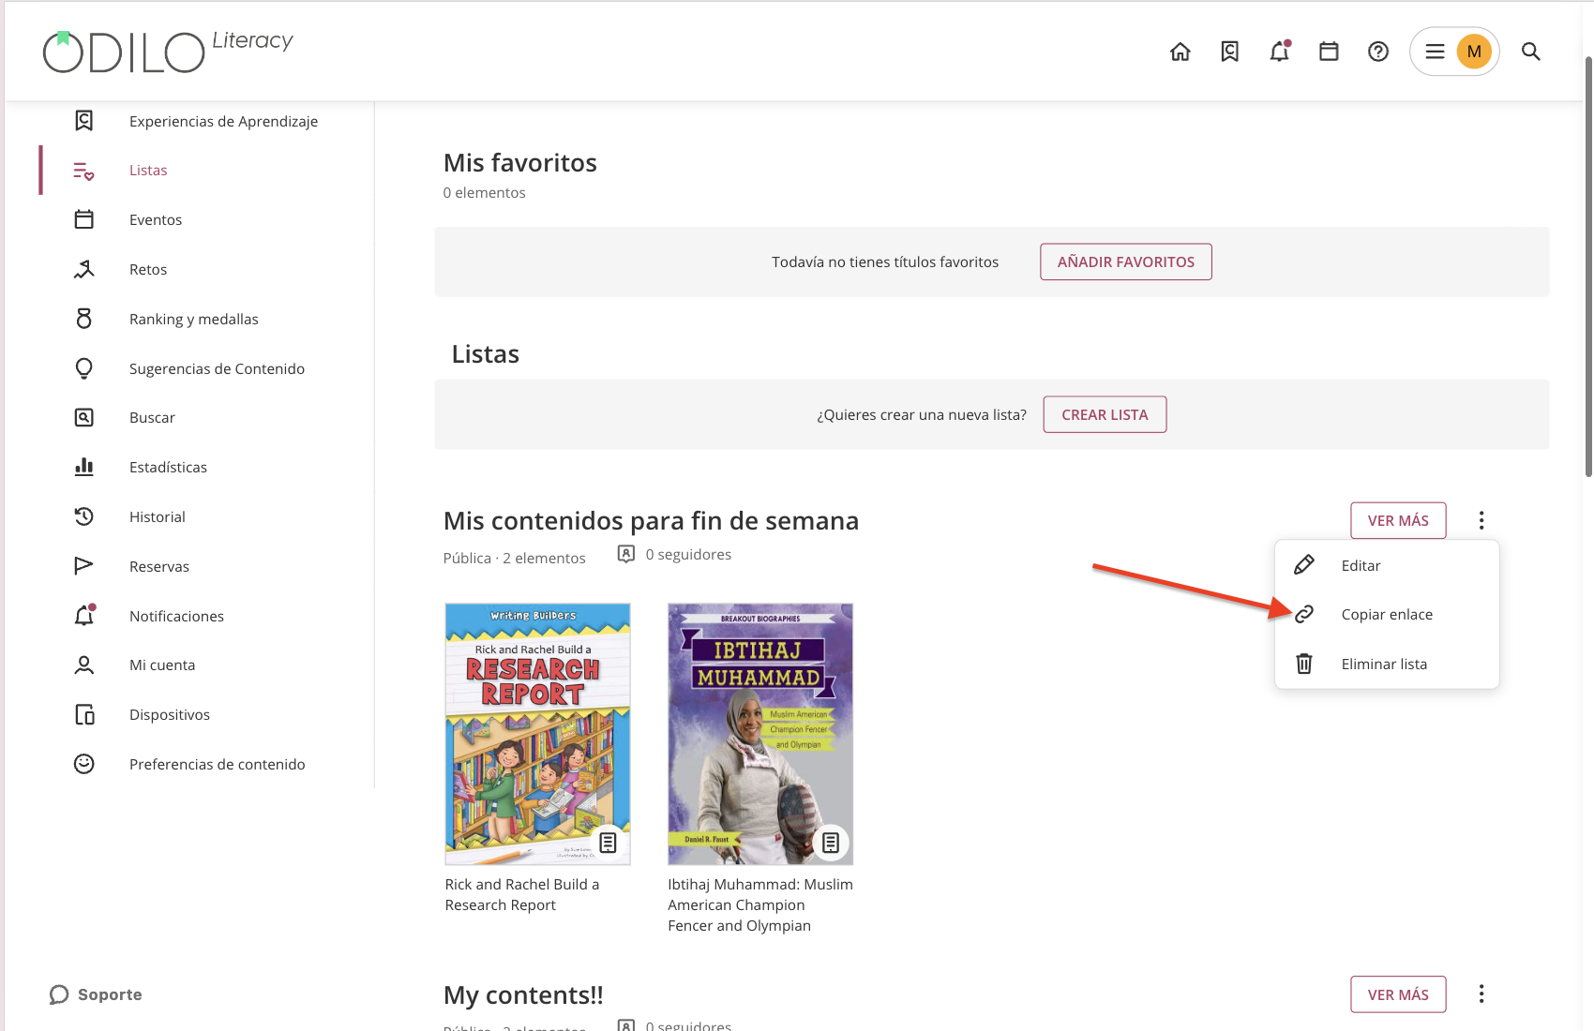This screenshot has width=1594, height=1031.
Task: Select Editar in the list menu
Action: 1387,565
